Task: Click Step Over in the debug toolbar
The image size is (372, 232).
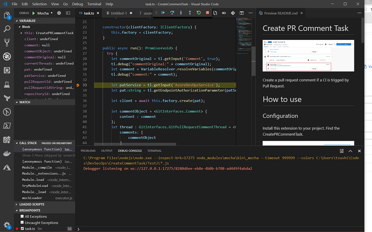Action: (172, 13)
